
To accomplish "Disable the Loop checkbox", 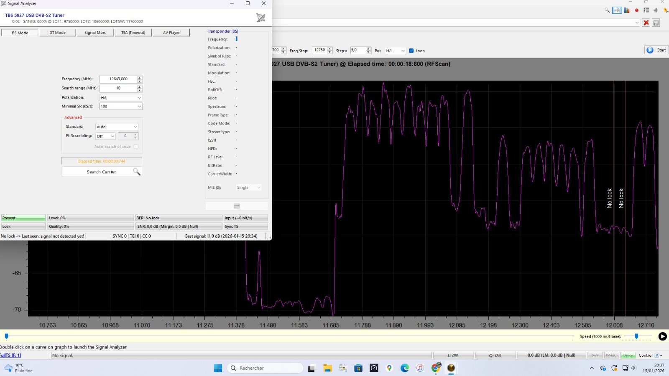I will (x=411, y=51).
